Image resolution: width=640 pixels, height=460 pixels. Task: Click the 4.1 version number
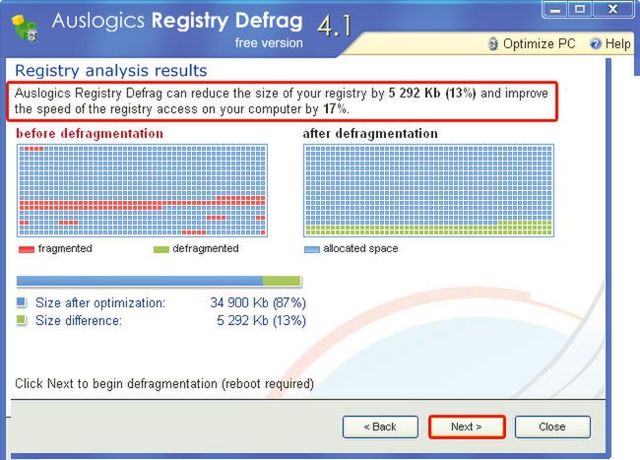point(335,27)
